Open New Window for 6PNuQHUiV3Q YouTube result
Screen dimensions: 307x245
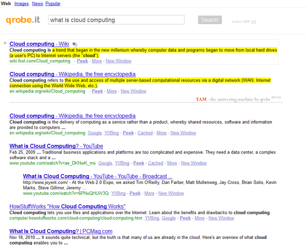171,193
